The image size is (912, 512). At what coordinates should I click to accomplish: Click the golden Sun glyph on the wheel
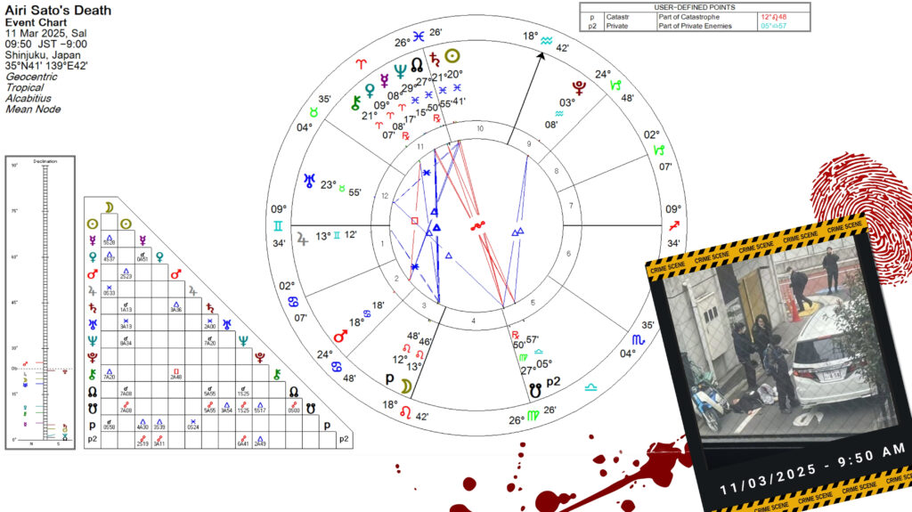pos(453,55)
